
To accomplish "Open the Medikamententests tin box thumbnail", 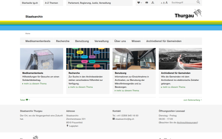I will tap(41, 59).
